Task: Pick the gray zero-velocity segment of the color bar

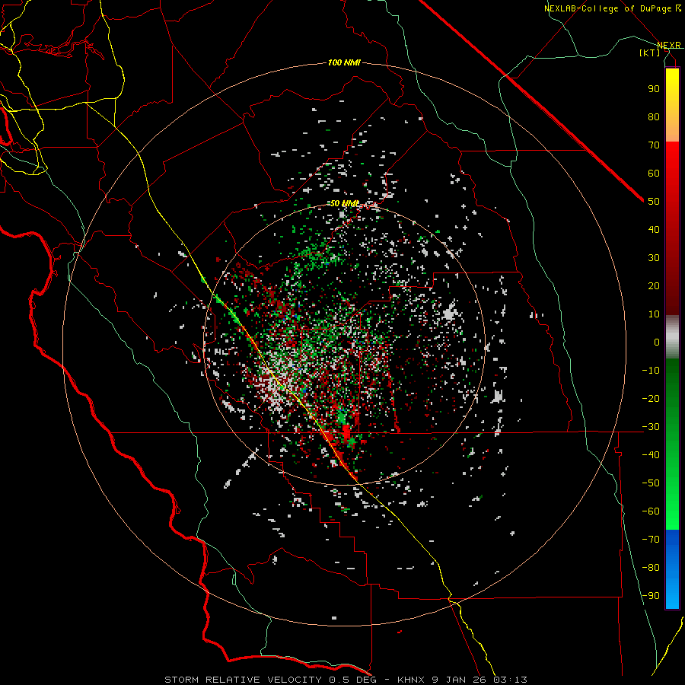Action: click(672, 337)
